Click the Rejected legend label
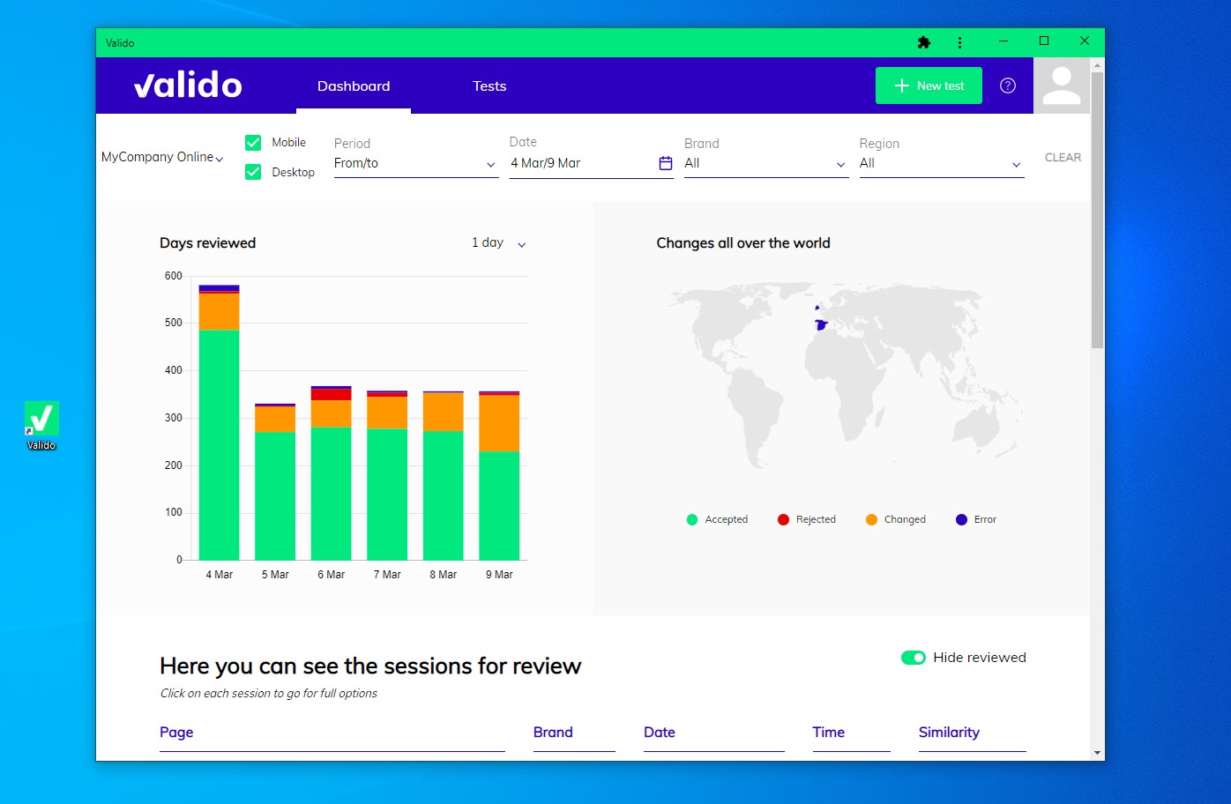The width and height of the screenshot is (1231, 804). [x=816, y=519]
